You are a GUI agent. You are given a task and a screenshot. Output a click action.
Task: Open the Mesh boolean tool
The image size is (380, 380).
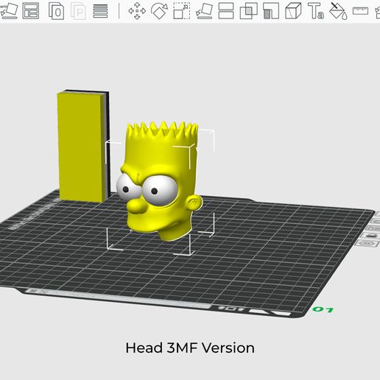click(x=248, y=11)
